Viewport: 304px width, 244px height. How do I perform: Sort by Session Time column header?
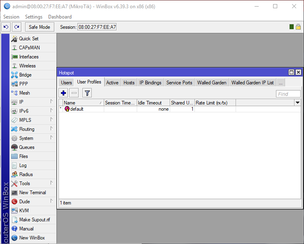tap(120, 103)
